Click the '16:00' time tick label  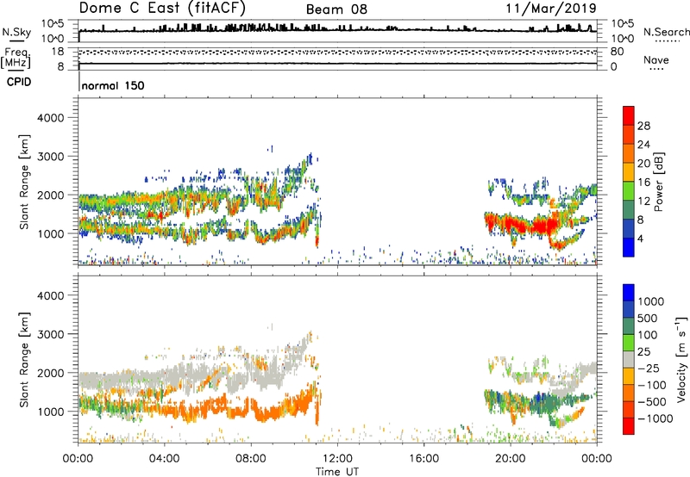pos(423,459)
